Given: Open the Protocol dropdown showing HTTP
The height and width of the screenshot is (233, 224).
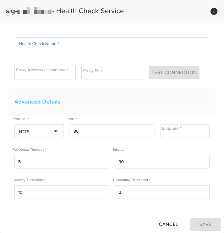Looking at the screenshot, I should click(x=39, y=131).
